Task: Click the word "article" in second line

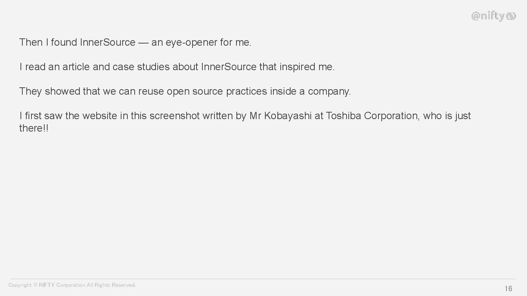Action: (76, 67)
